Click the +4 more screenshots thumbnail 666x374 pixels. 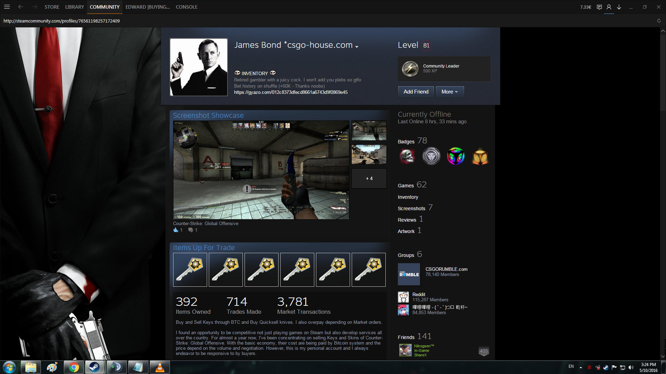(369, 179)
